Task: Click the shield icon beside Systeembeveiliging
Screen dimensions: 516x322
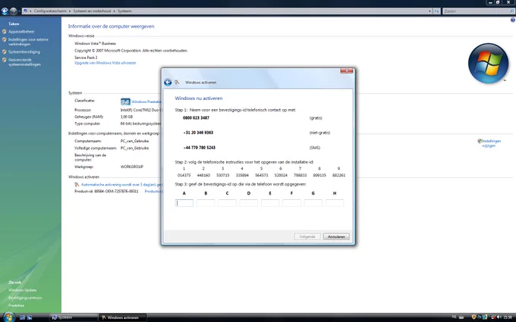Action: (x=5, y=52)
